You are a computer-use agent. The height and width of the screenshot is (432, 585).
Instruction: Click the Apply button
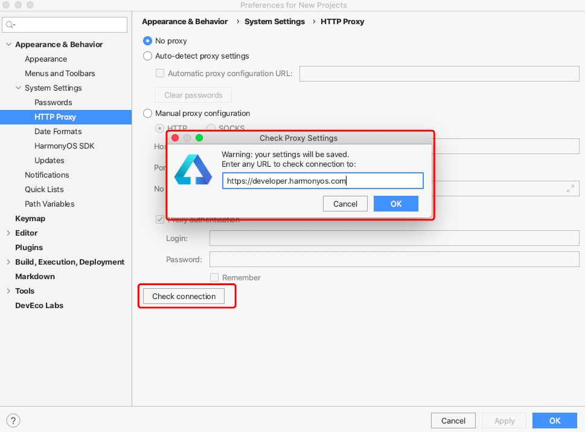point(505,421)
